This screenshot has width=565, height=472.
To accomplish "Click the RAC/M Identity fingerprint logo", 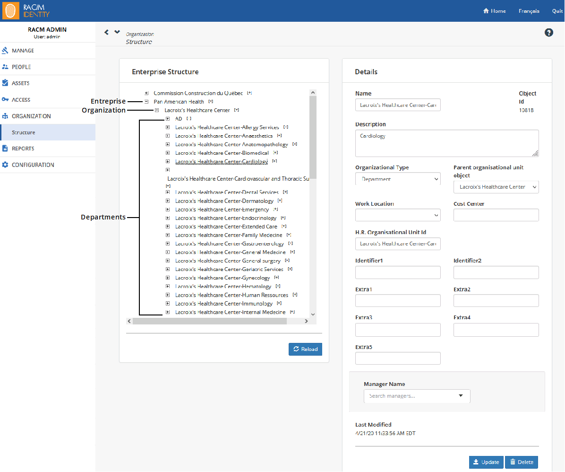I will click(x=10, y=10).
